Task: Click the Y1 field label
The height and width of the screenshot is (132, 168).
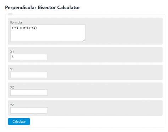Action: 12,70
